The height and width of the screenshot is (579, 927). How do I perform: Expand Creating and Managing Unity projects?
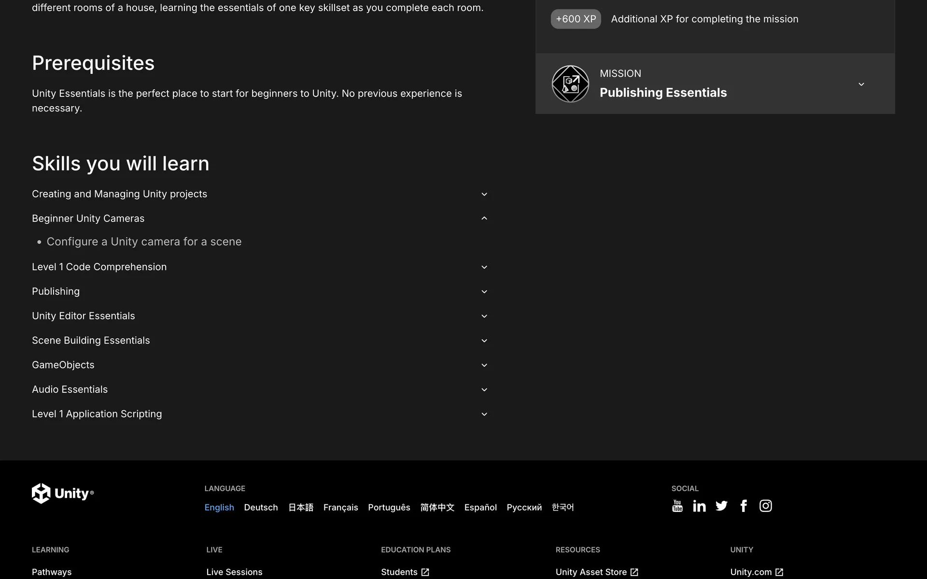pos(484,194)
